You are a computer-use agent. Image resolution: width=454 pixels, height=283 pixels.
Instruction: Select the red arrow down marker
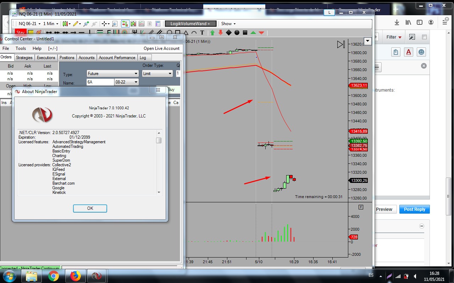[x=220, y=33]
